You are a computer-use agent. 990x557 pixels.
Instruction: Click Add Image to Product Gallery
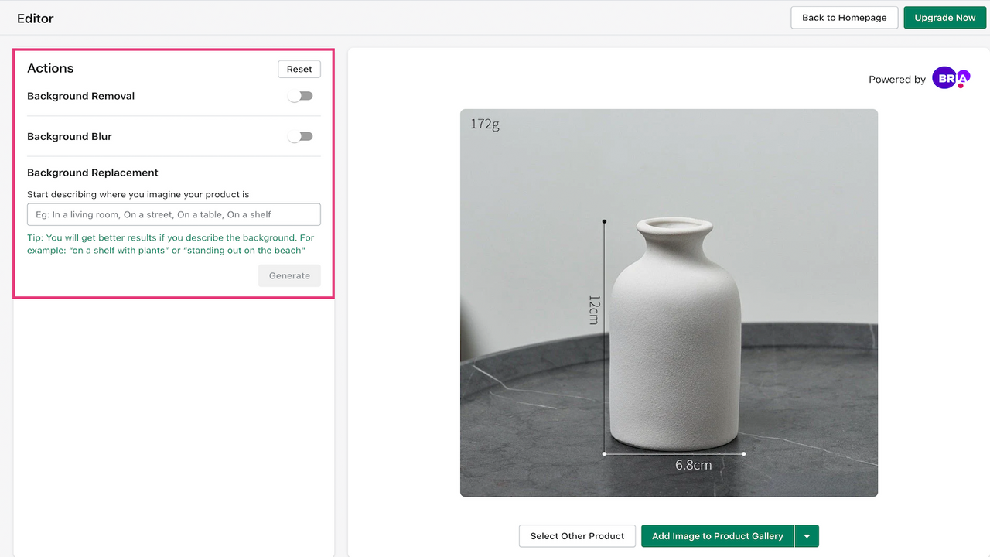pos(717,535)
